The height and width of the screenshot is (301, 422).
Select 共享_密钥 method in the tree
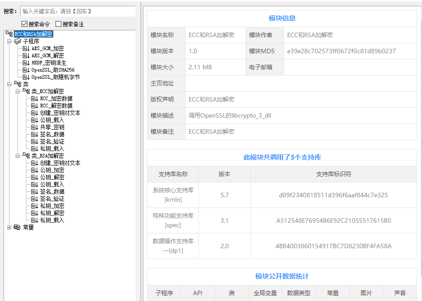click(52, 127)
